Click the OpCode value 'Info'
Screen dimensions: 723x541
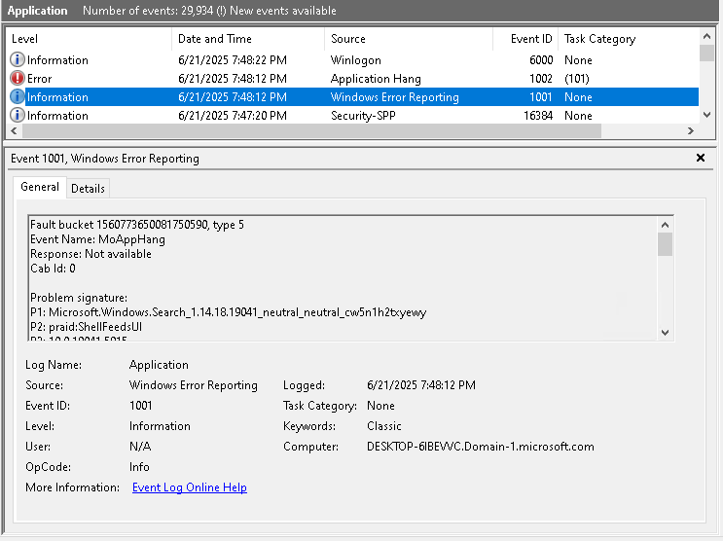(x=139, y=467)
